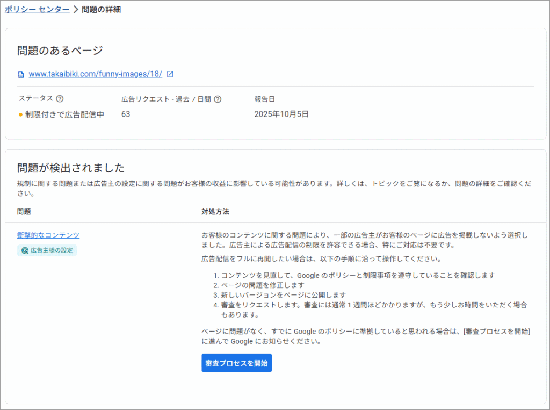Click the breadcrumb chevron separator

[x=75, y=10]
